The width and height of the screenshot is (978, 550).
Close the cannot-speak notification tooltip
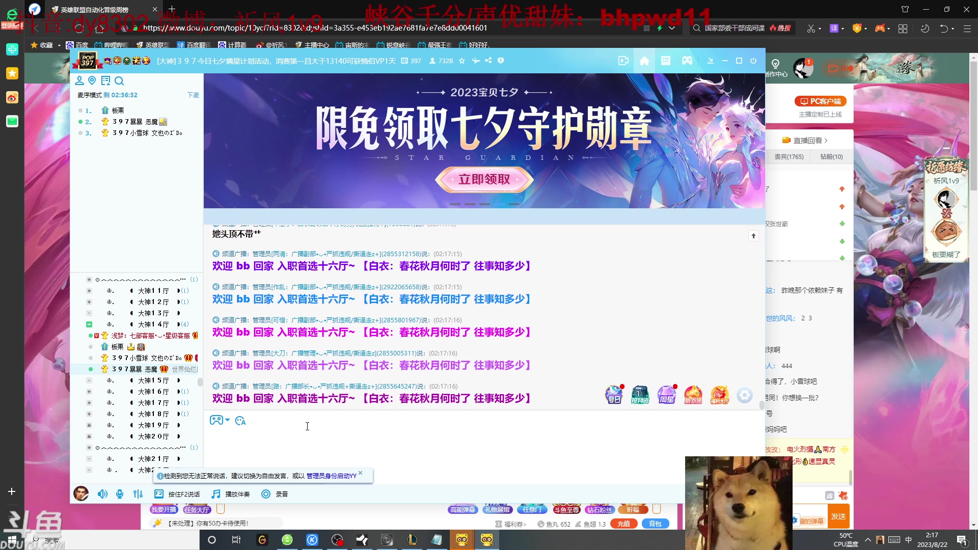(x=361, y=473)
